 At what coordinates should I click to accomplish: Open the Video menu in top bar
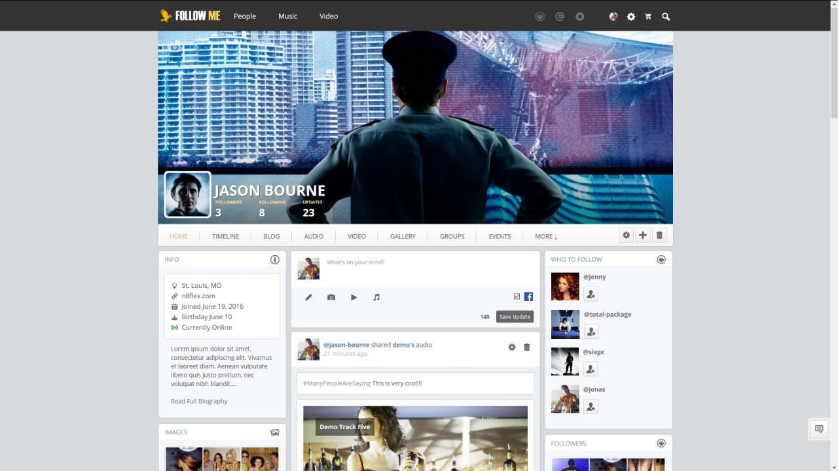coord(329,16)
